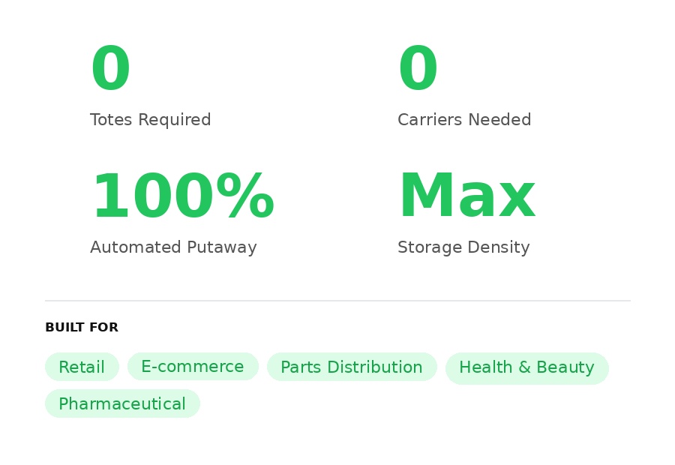The width and height of the screenshot is (675, 465).
Task: Click the word Putaway in the label
Action: (x=222, y=247)
